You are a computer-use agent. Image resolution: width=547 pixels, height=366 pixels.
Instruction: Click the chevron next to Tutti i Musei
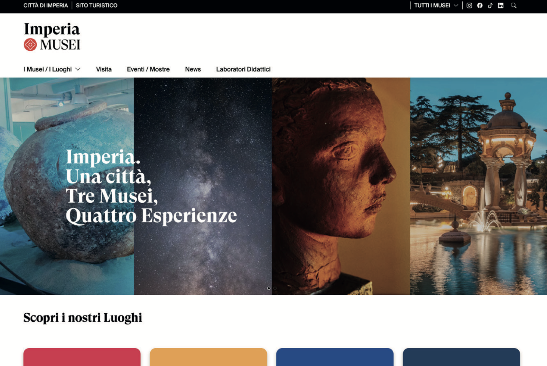tap(456, 5)
